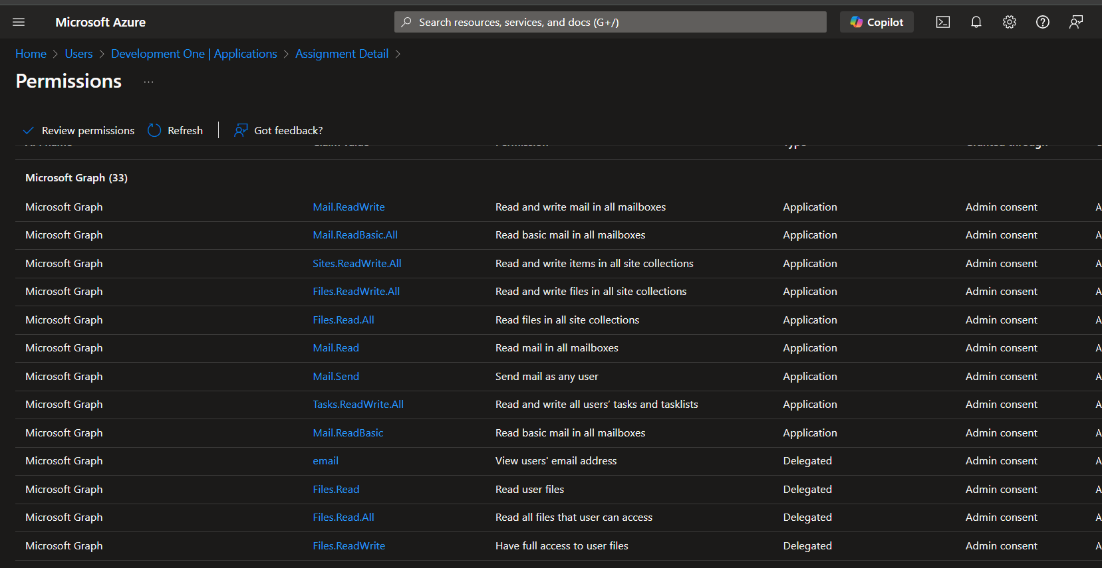Viewport: 1102px width, 568px height.
Task: Open Files.Read permission link
Action: pos(336,490)
